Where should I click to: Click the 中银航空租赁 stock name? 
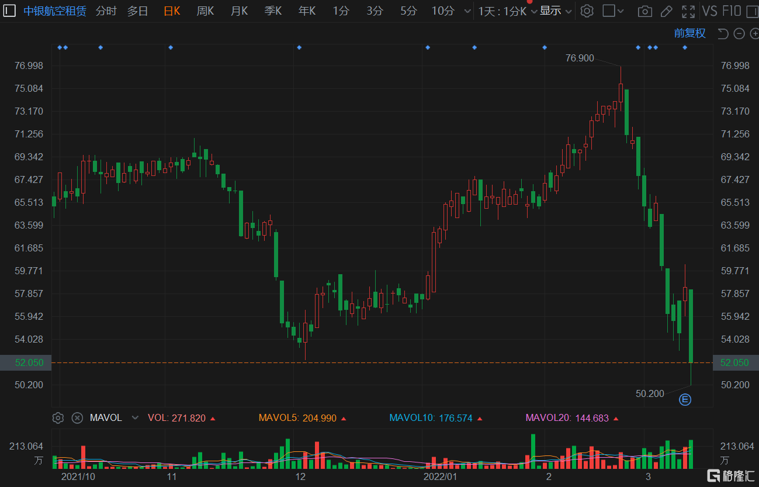tap(55, 11)
